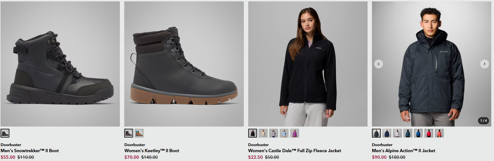The image size is (494, 161).
Task: Pick bright blue Alpine Action jacket swatch
Action: (418, 133)
